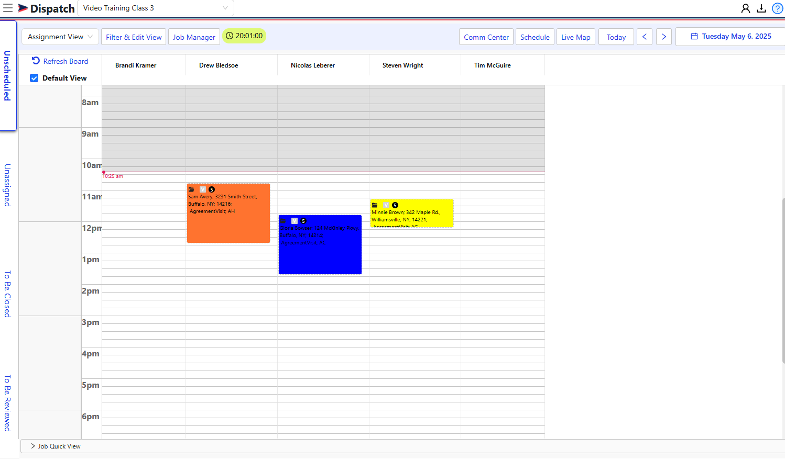Image resolution: width=785 pixels, height=460 pixels.
Task: Click the 6pm time label
Action: pos(91,417)
